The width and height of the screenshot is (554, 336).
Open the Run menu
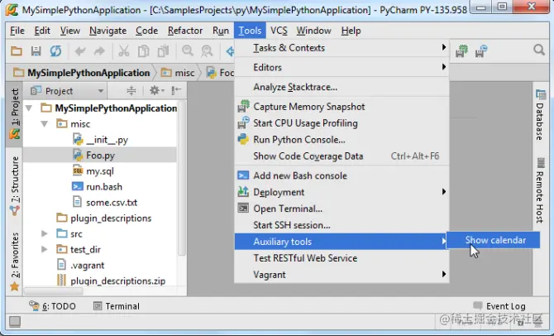221,31
